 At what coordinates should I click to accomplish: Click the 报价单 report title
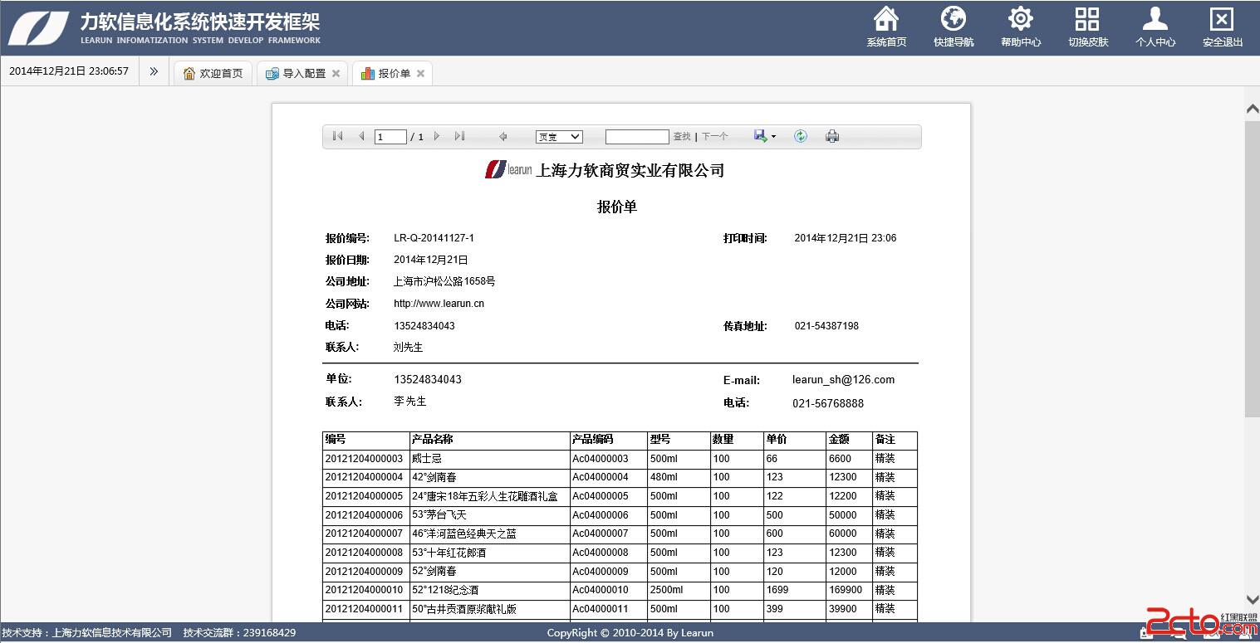tap(617, 207)
